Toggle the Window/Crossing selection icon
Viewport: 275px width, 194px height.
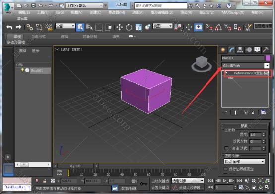pos(108,27)
